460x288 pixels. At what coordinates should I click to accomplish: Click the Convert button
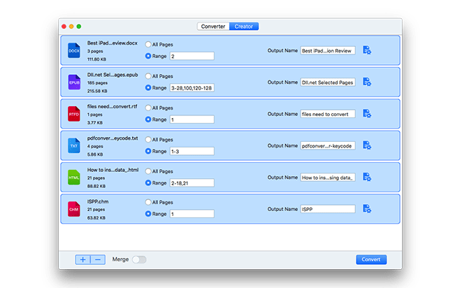[x=371, y=259]
